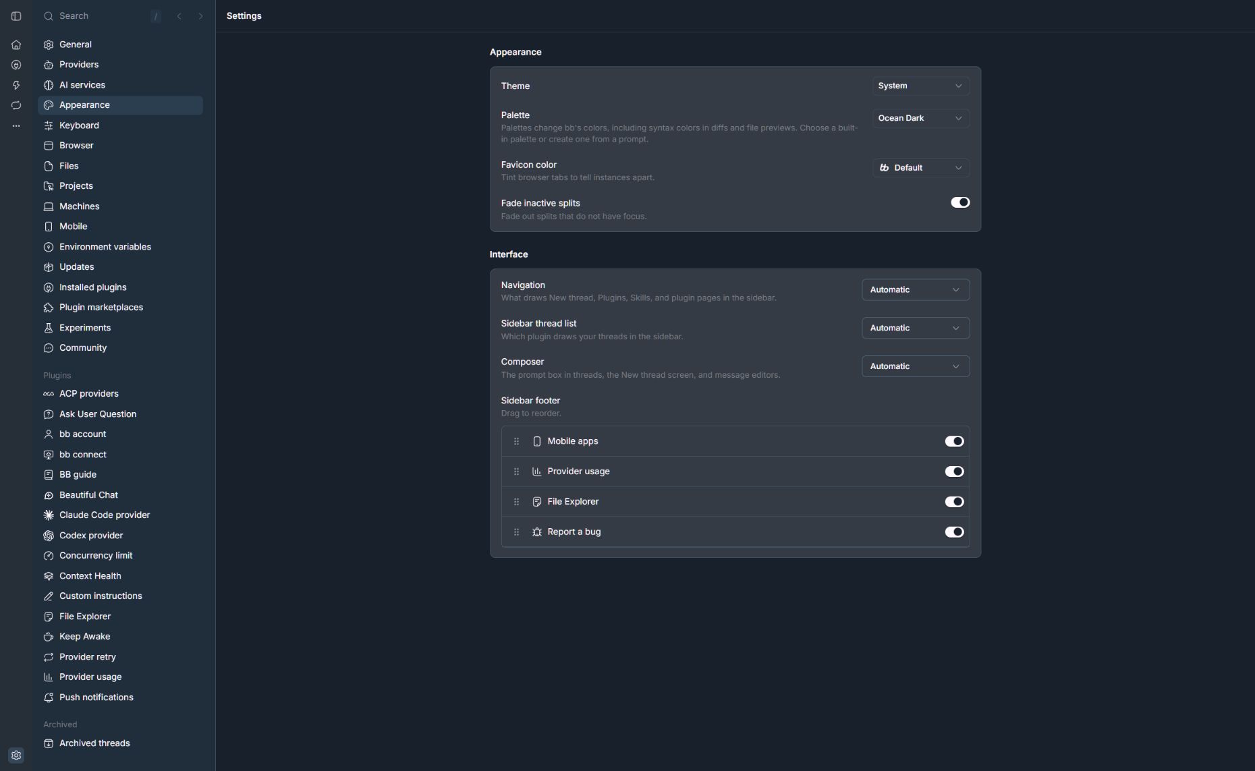Open the Navigation Automatic dropdown
This screenshot has width=1255, height=771.
[916, 290]
